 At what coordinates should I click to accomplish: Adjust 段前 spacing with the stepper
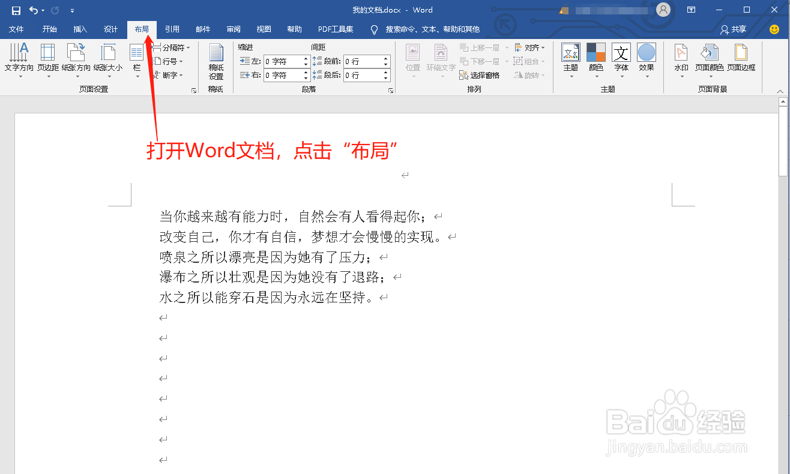tap(387, 61)
